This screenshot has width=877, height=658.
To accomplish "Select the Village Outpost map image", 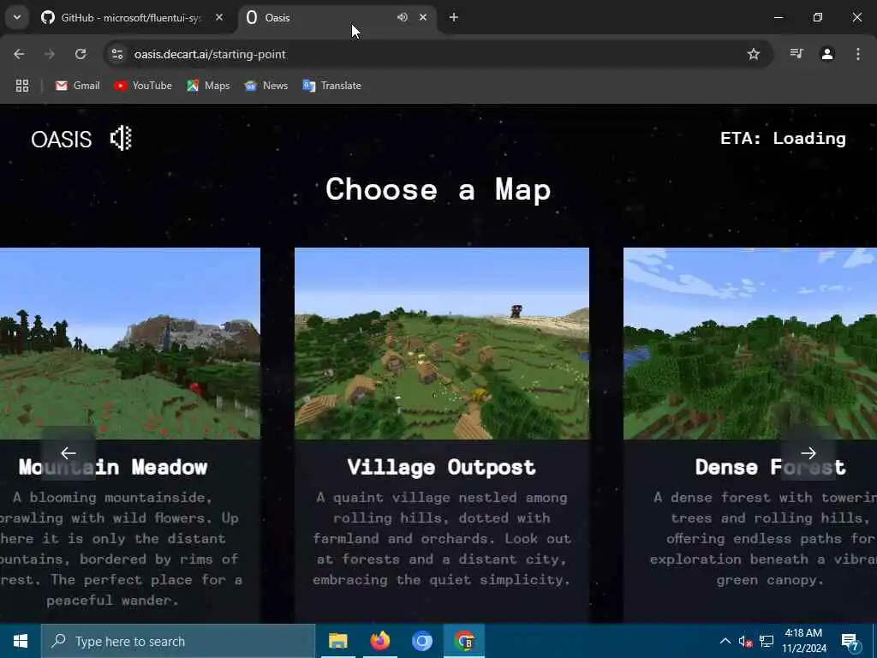I will click(442, 344).
